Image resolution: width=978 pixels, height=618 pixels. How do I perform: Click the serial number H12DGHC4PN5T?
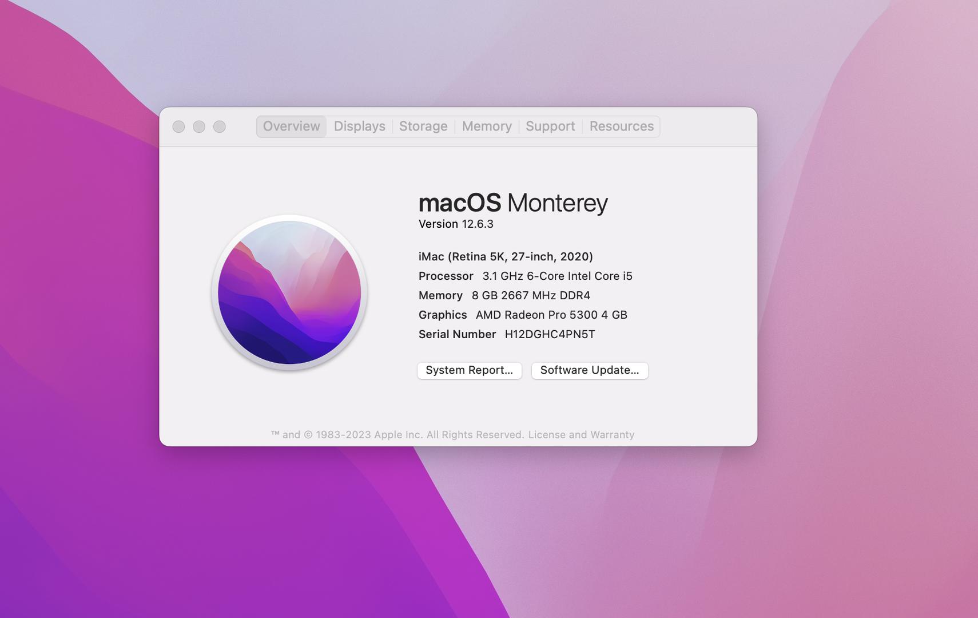point(550,334)
